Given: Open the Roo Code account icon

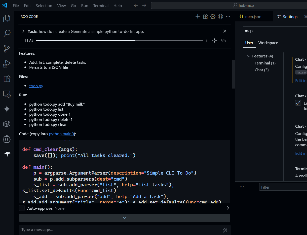Looking at the screenshot, I should tap(220, 17).
